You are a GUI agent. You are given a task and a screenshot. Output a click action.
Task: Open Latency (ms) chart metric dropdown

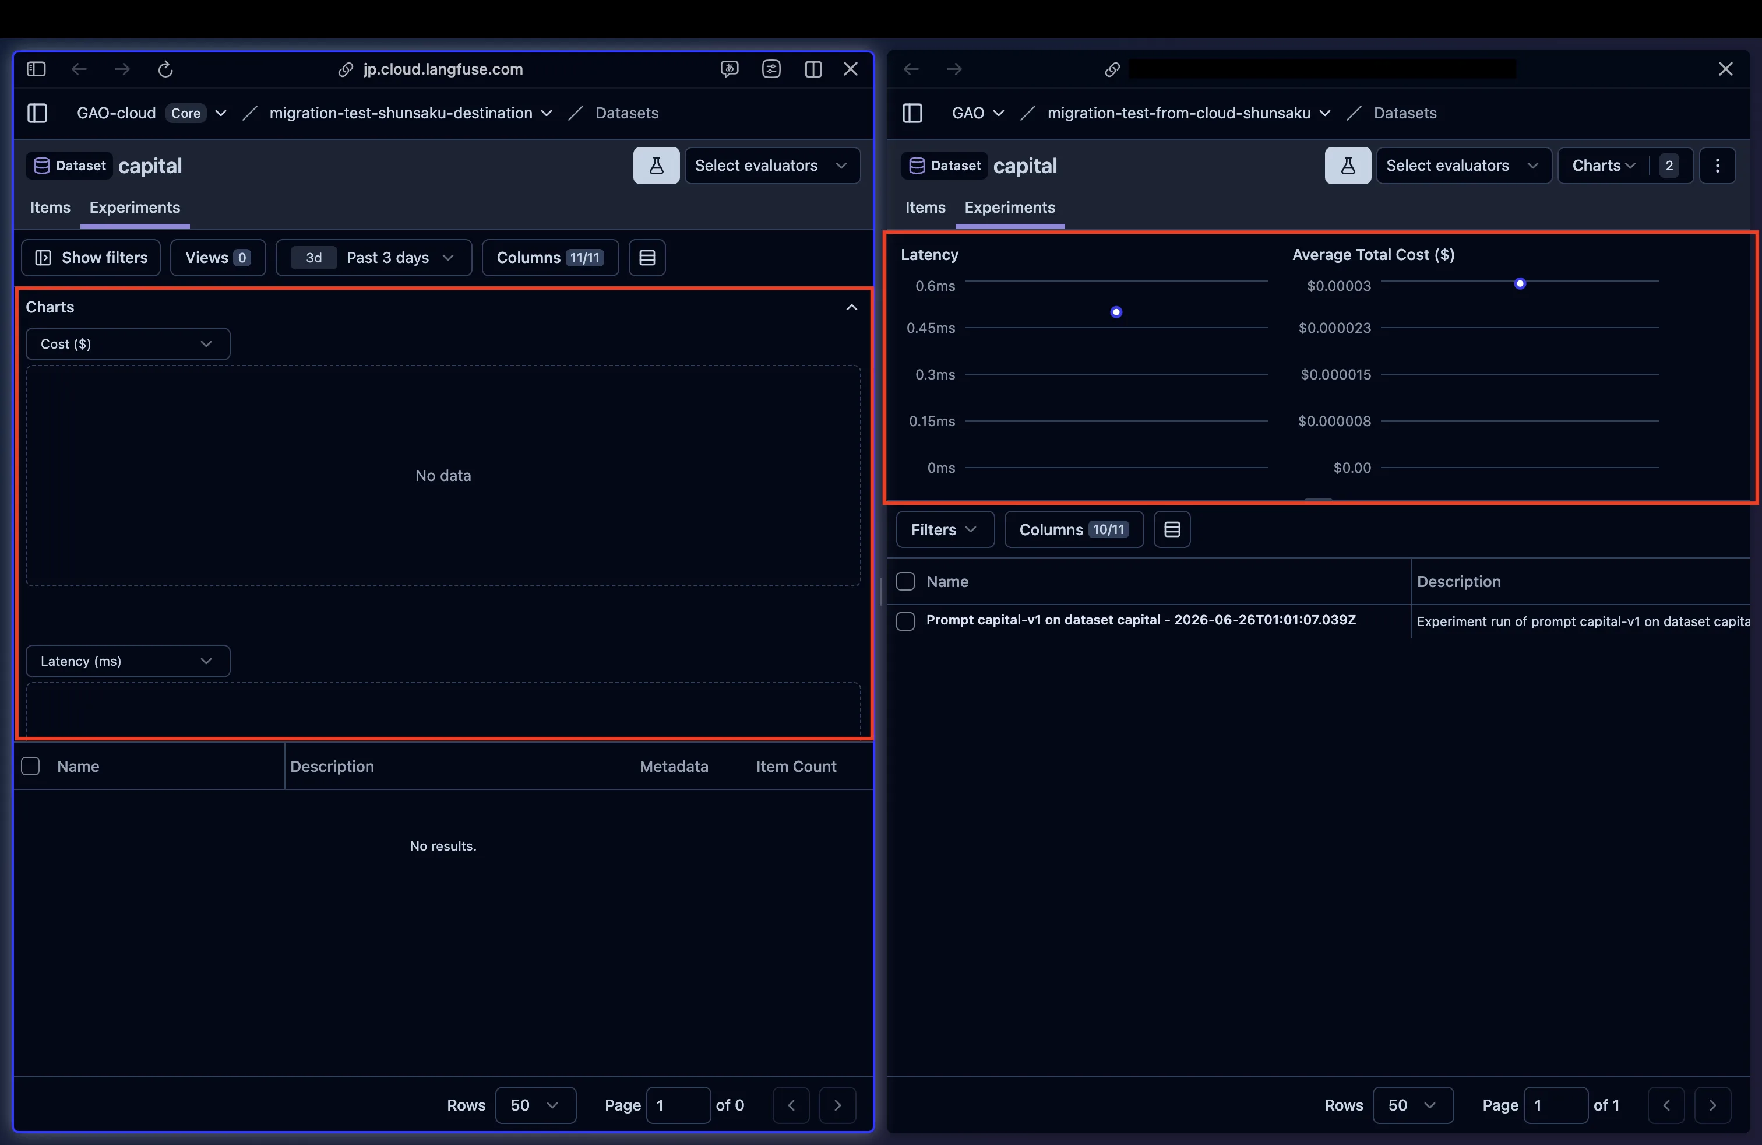128,661
